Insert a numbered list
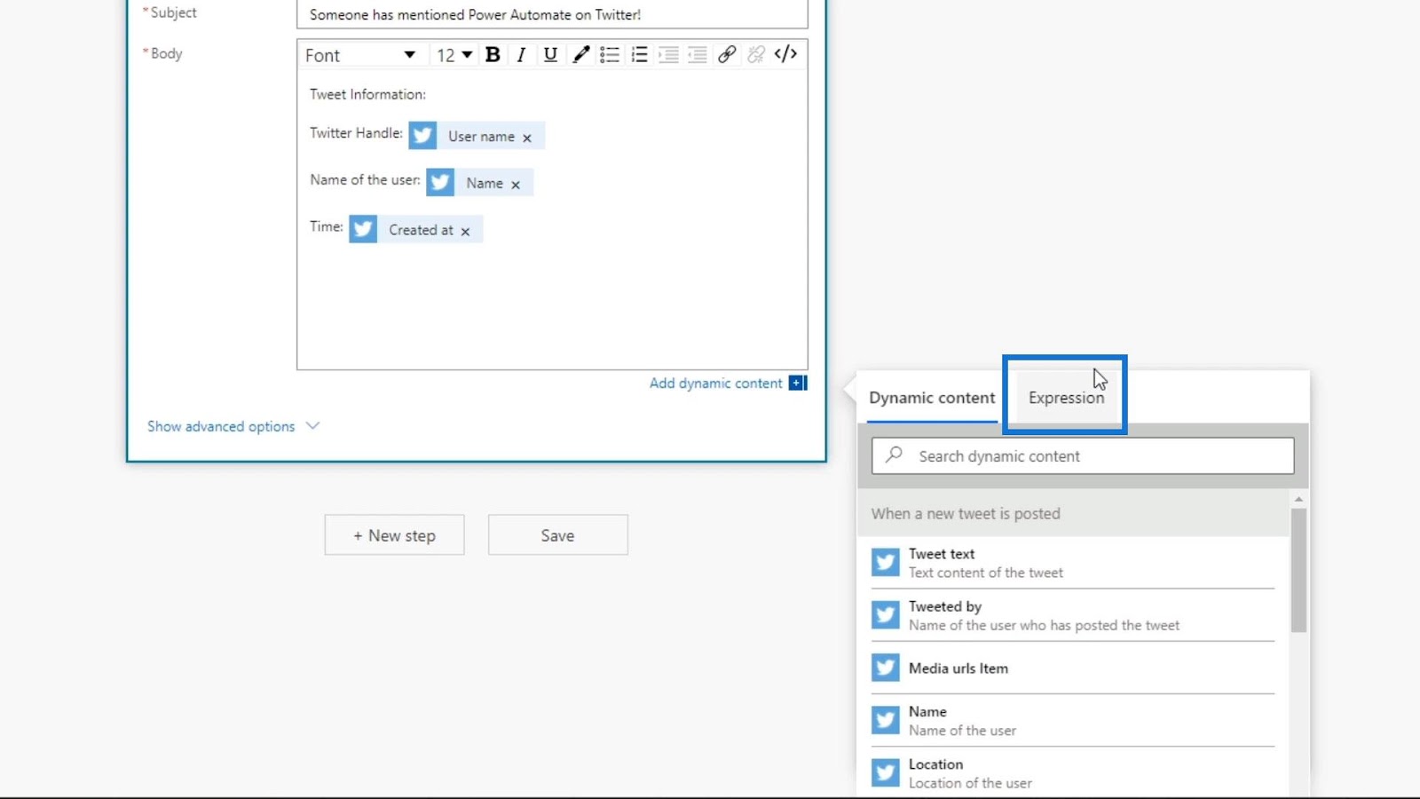 (639, 55)
